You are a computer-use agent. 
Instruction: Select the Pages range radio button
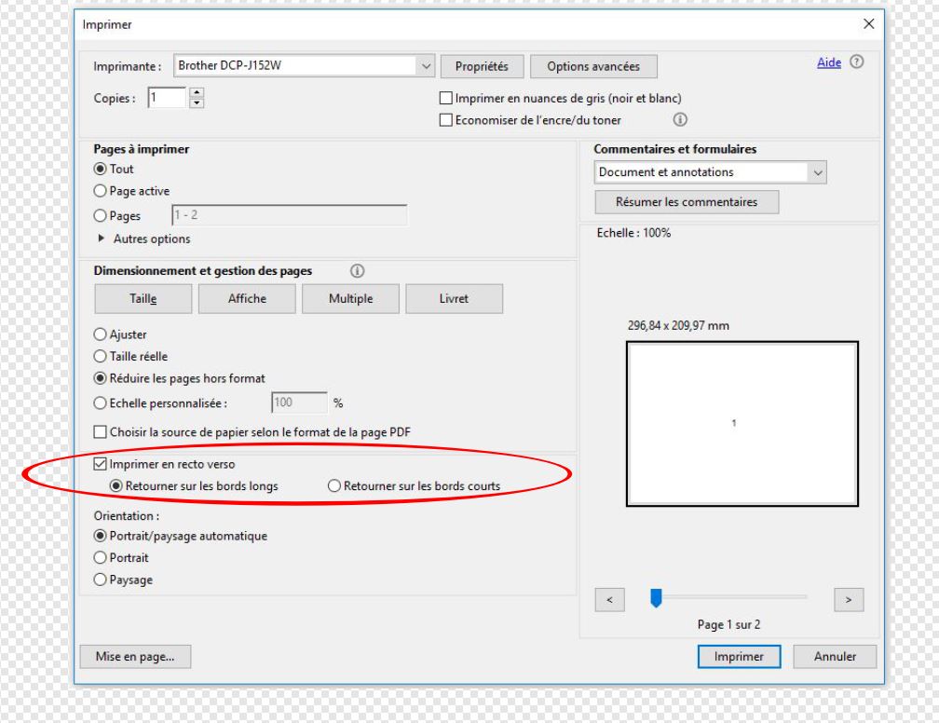point(100,215)
